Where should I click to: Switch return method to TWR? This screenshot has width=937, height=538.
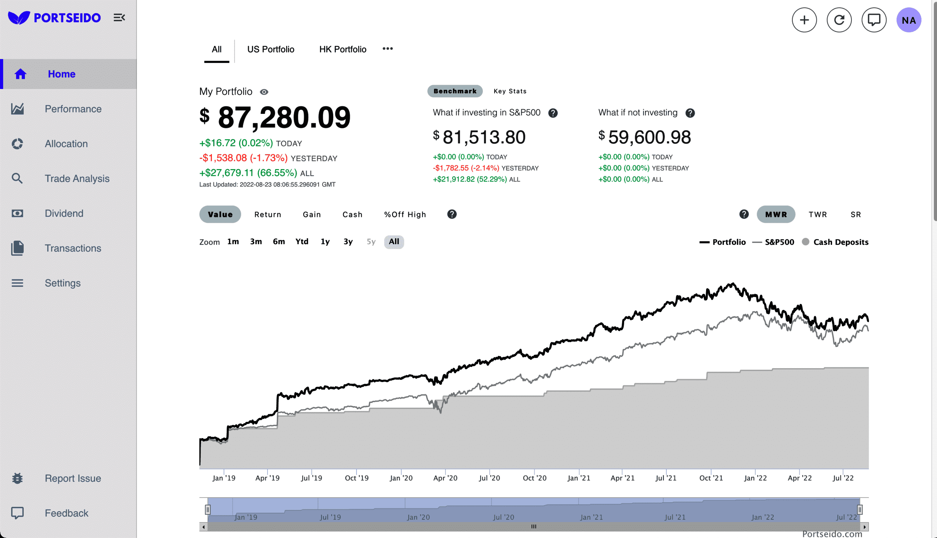pos(818,215)
